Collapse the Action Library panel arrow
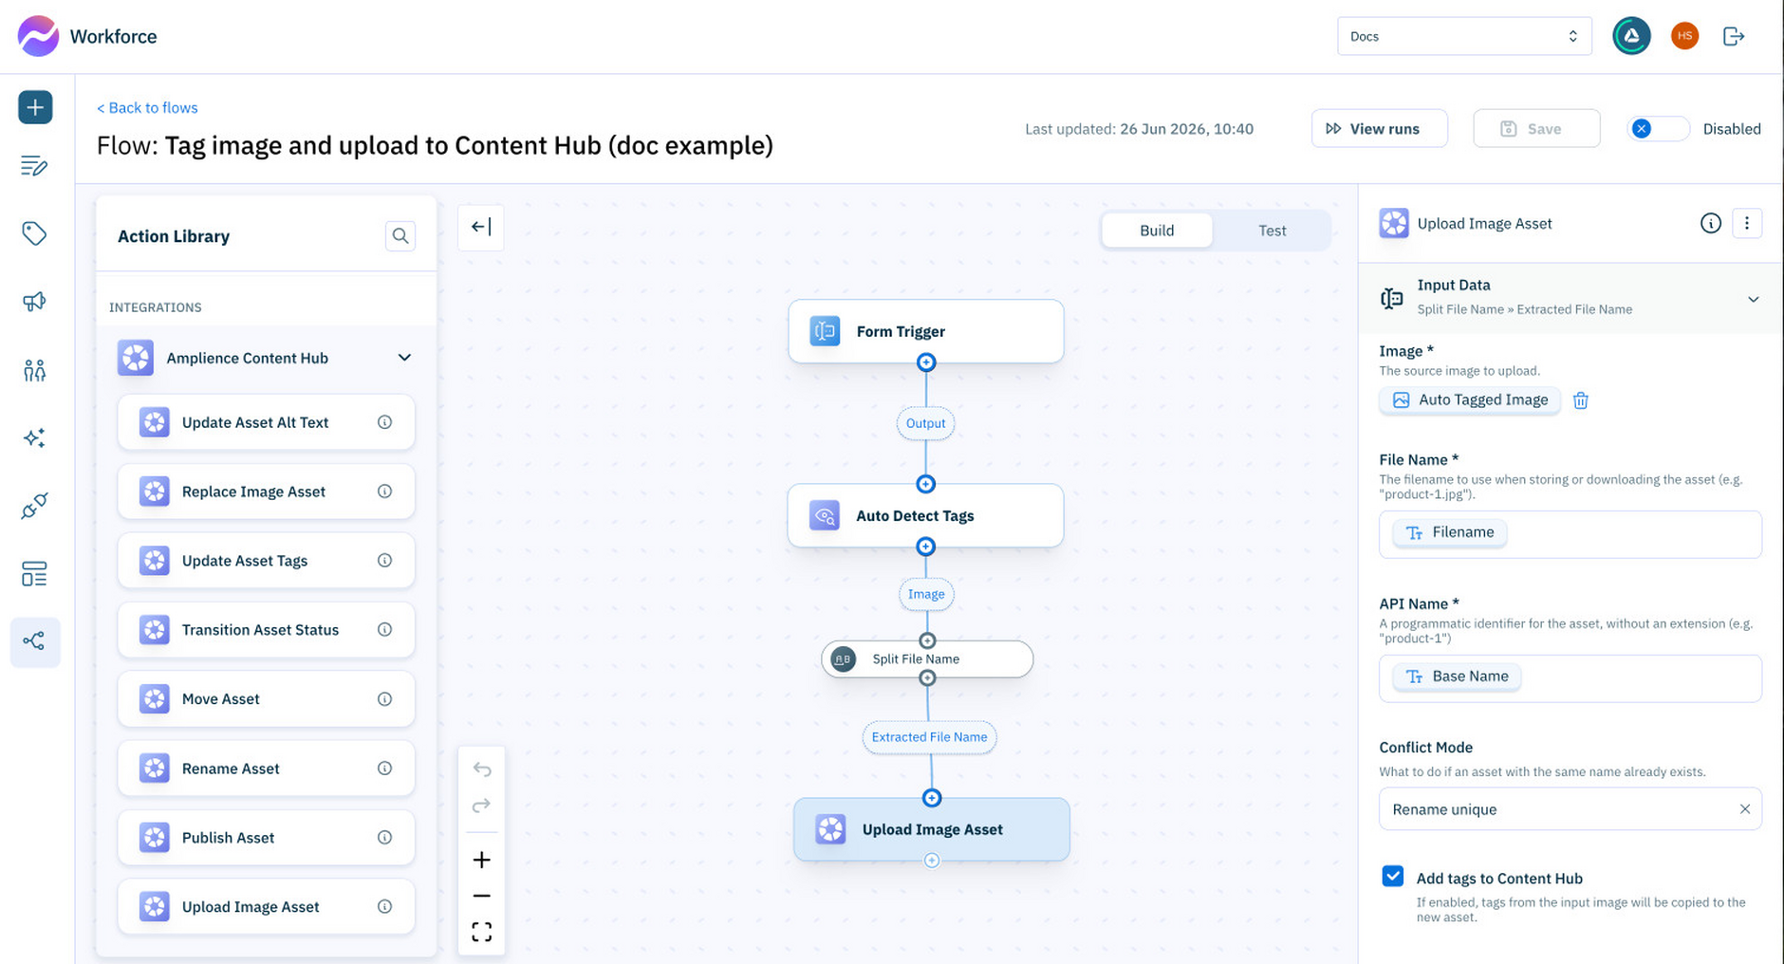Viewport: 1784px width, 964px height. pos(481,227)
